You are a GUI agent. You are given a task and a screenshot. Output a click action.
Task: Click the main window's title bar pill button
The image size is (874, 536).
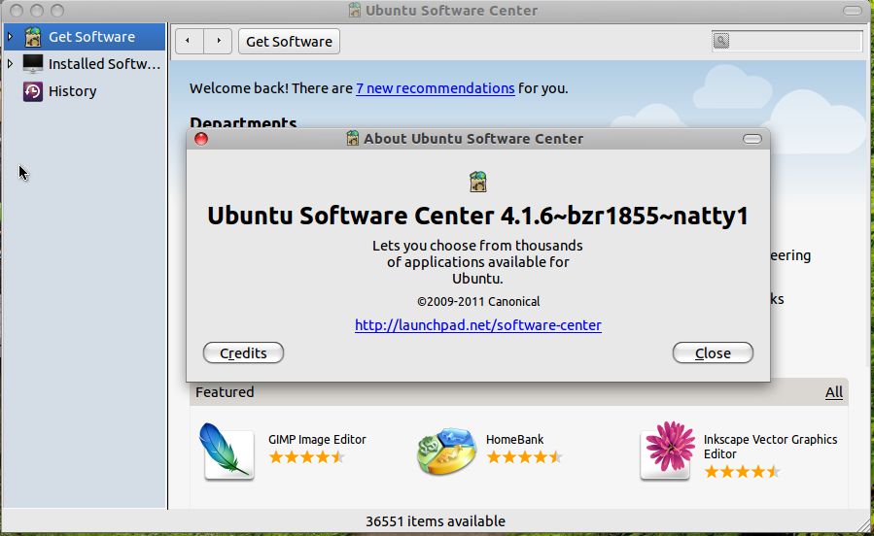(x=853, y=11)
